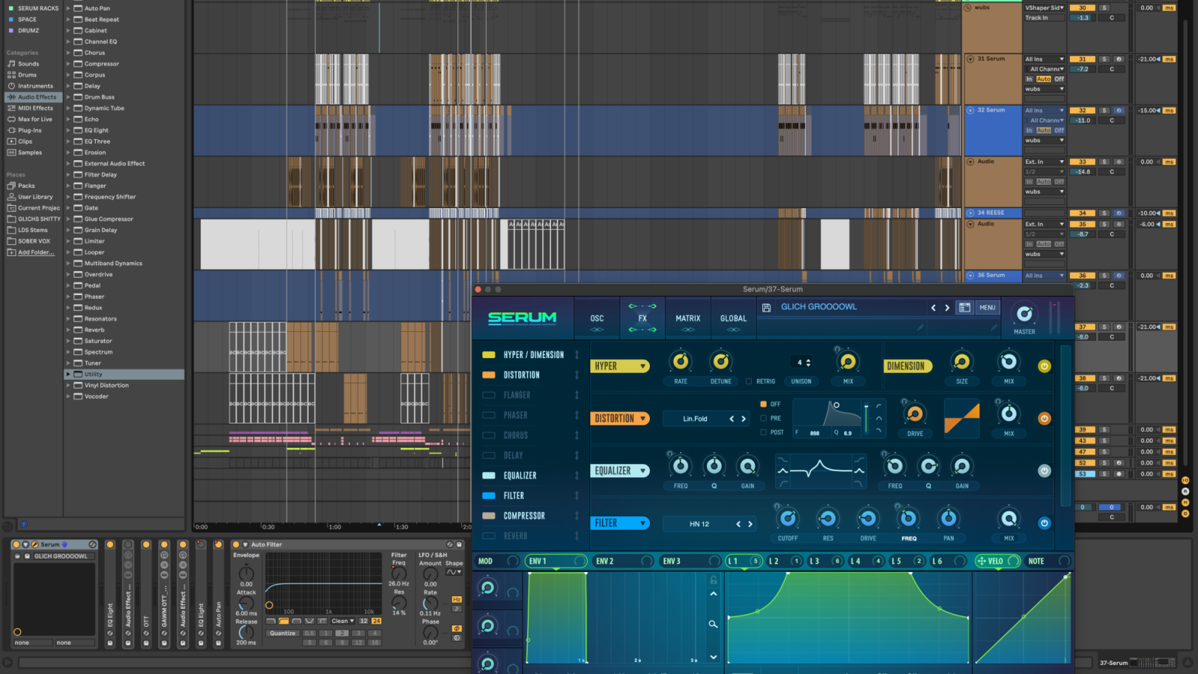Screen dimensions: 1198x674
Task: Open Serum MENU button
Action: point(988,308)
